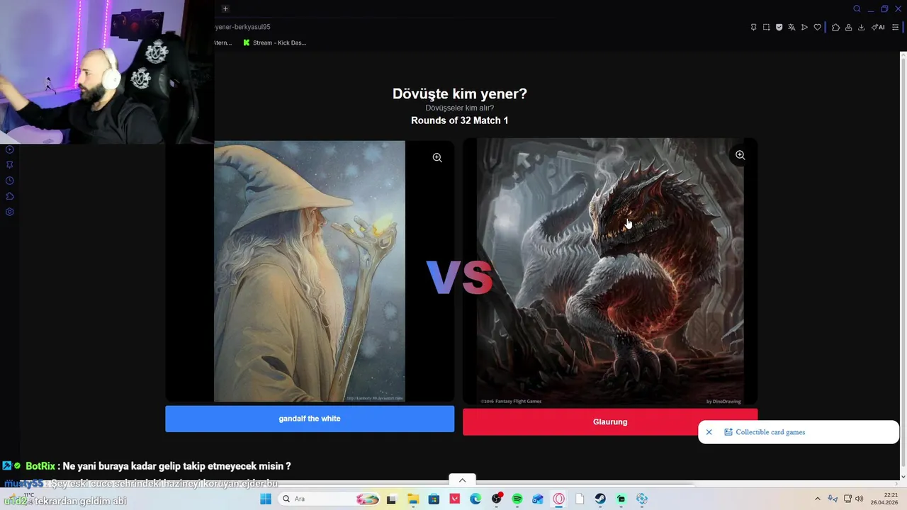Open the Collectible card games link
The width and height of the screenshot is (907, 510).
[770, 432]
